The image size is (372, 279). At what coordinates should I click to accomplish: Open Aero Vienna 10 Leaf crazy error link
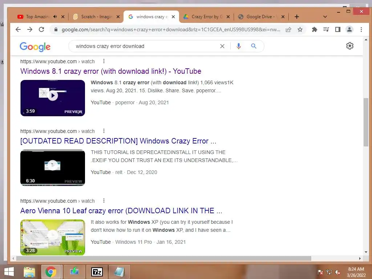tap(121, 211)
